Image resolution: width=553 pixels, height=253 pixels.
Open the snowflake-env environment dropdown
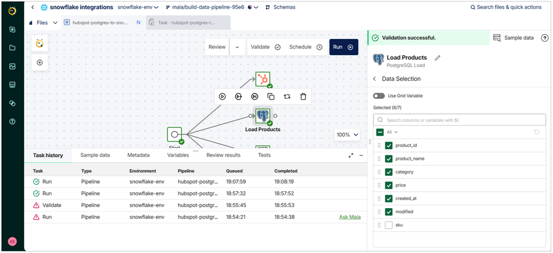[x=138, y=7]
